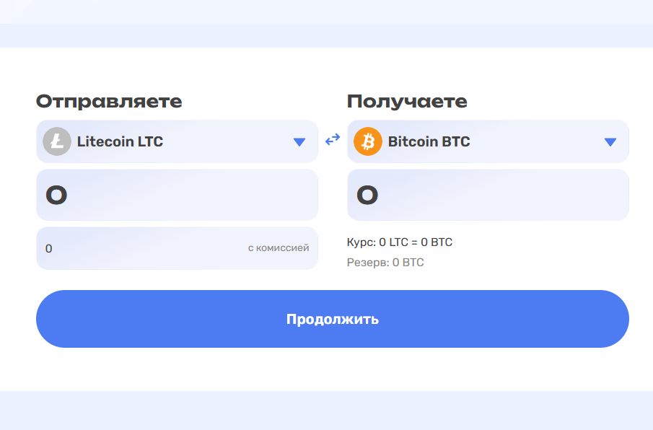Click the amount field under Отправляете
This screenshot has height=430, width=653.
pos(177,195)
